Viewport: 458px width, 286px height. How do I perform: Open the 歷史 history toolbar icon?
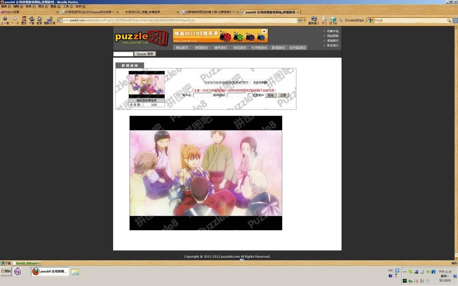(24, 20)
